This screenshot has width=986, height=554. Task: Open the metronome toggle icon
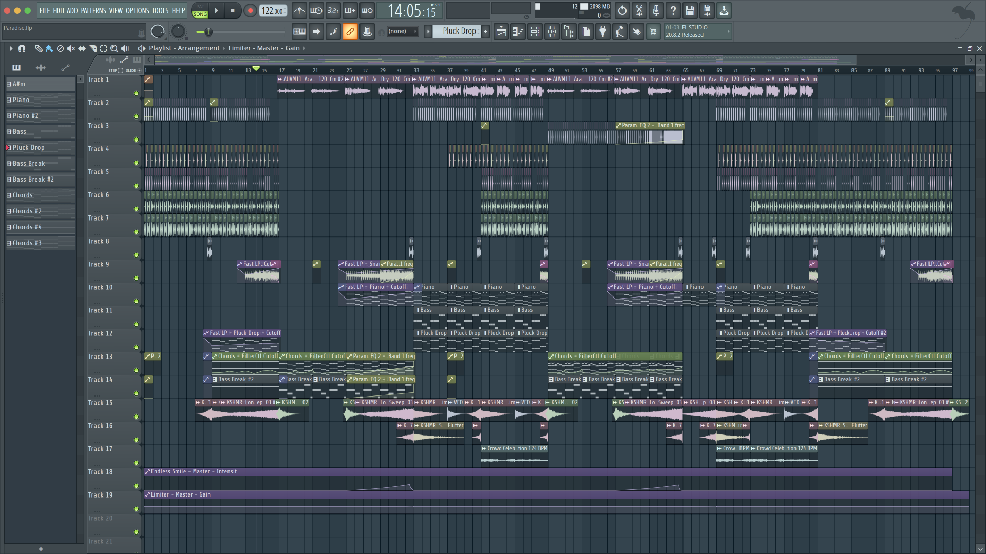(x=299, y=10)
